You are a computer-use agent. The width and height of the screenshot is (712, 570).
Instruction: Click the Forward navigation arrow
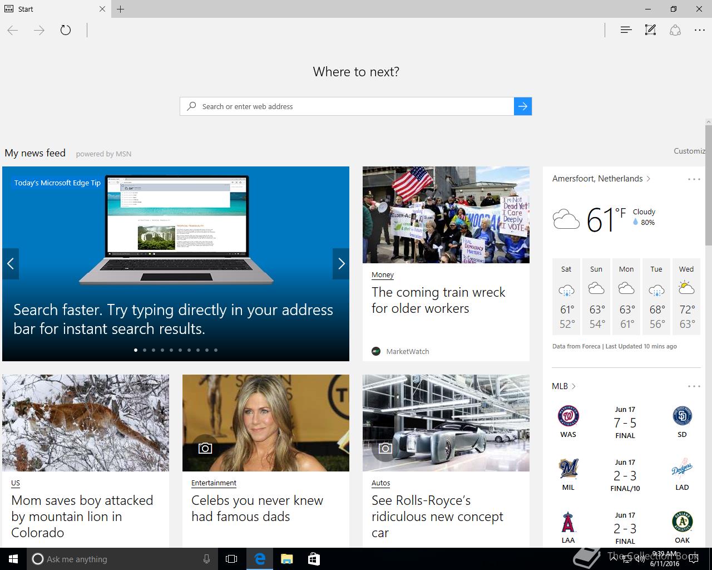coord(39,30)
